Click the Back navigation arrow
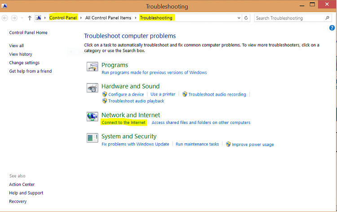The width and height of the screenshot is (337, 212). [5, 18]
